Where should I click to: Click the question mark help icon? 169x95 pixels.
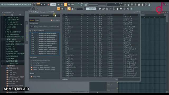(135, 4)
